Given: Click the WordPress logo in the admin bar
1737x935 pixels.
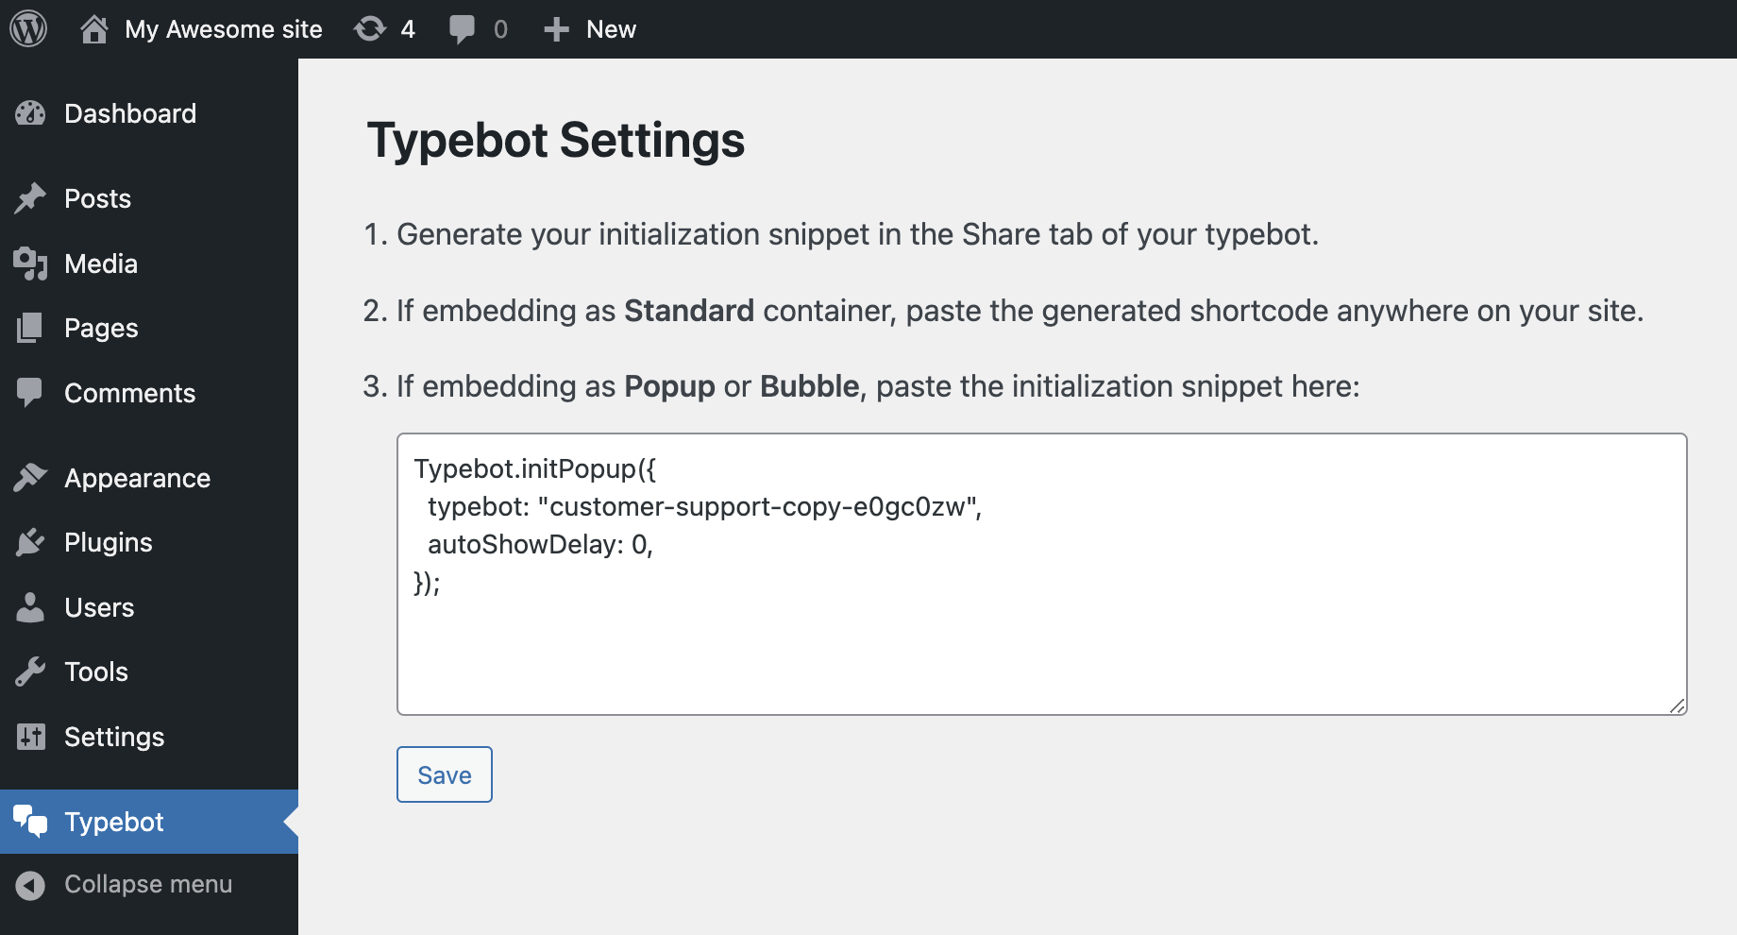Looking at the screenshot, I should click(28, 28).
